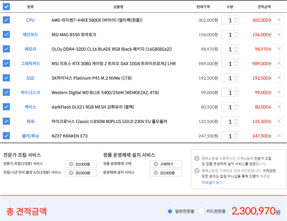
Task: Open the 그래픽카드 category link
Action: (x=30, y=64)
